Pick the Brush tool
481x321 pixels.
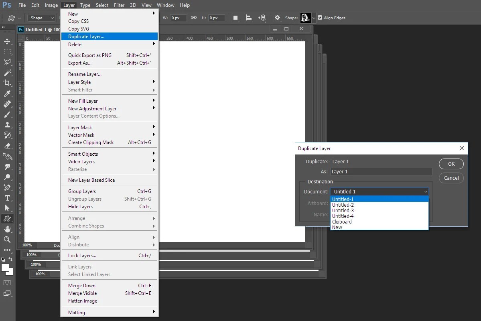tap(7, 114)
